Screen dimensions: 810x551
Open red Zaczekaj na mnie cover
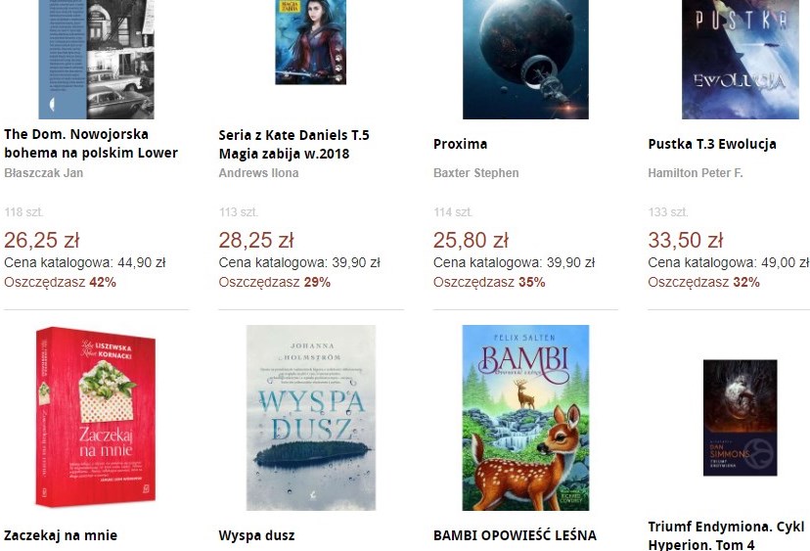(96, 417)
